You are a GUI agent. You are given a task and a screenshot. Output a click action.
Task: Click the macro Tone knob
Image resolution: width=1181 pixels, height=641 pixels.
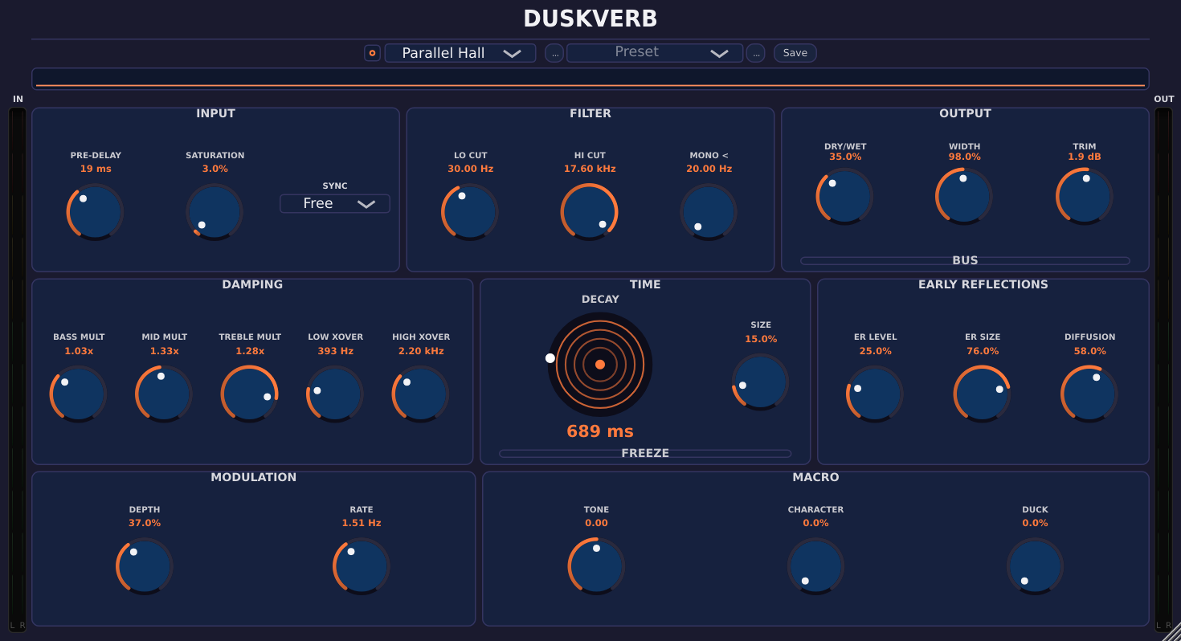(x=596, y=566)
